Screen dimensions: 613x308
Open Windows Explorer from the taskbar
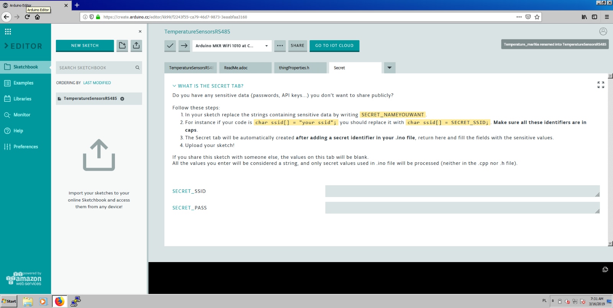click(28, 301)
